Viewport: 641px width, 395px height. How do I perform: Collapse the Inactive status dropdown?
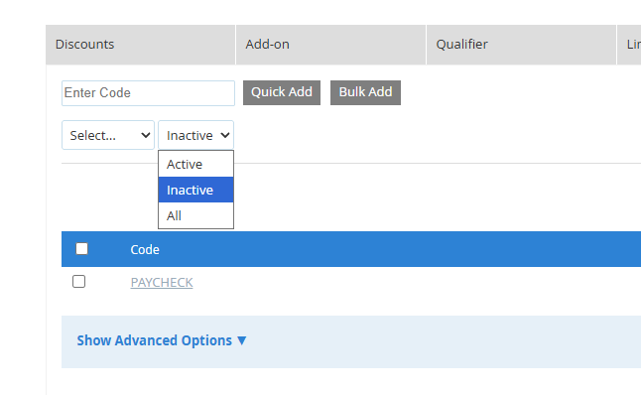[195, 135]
